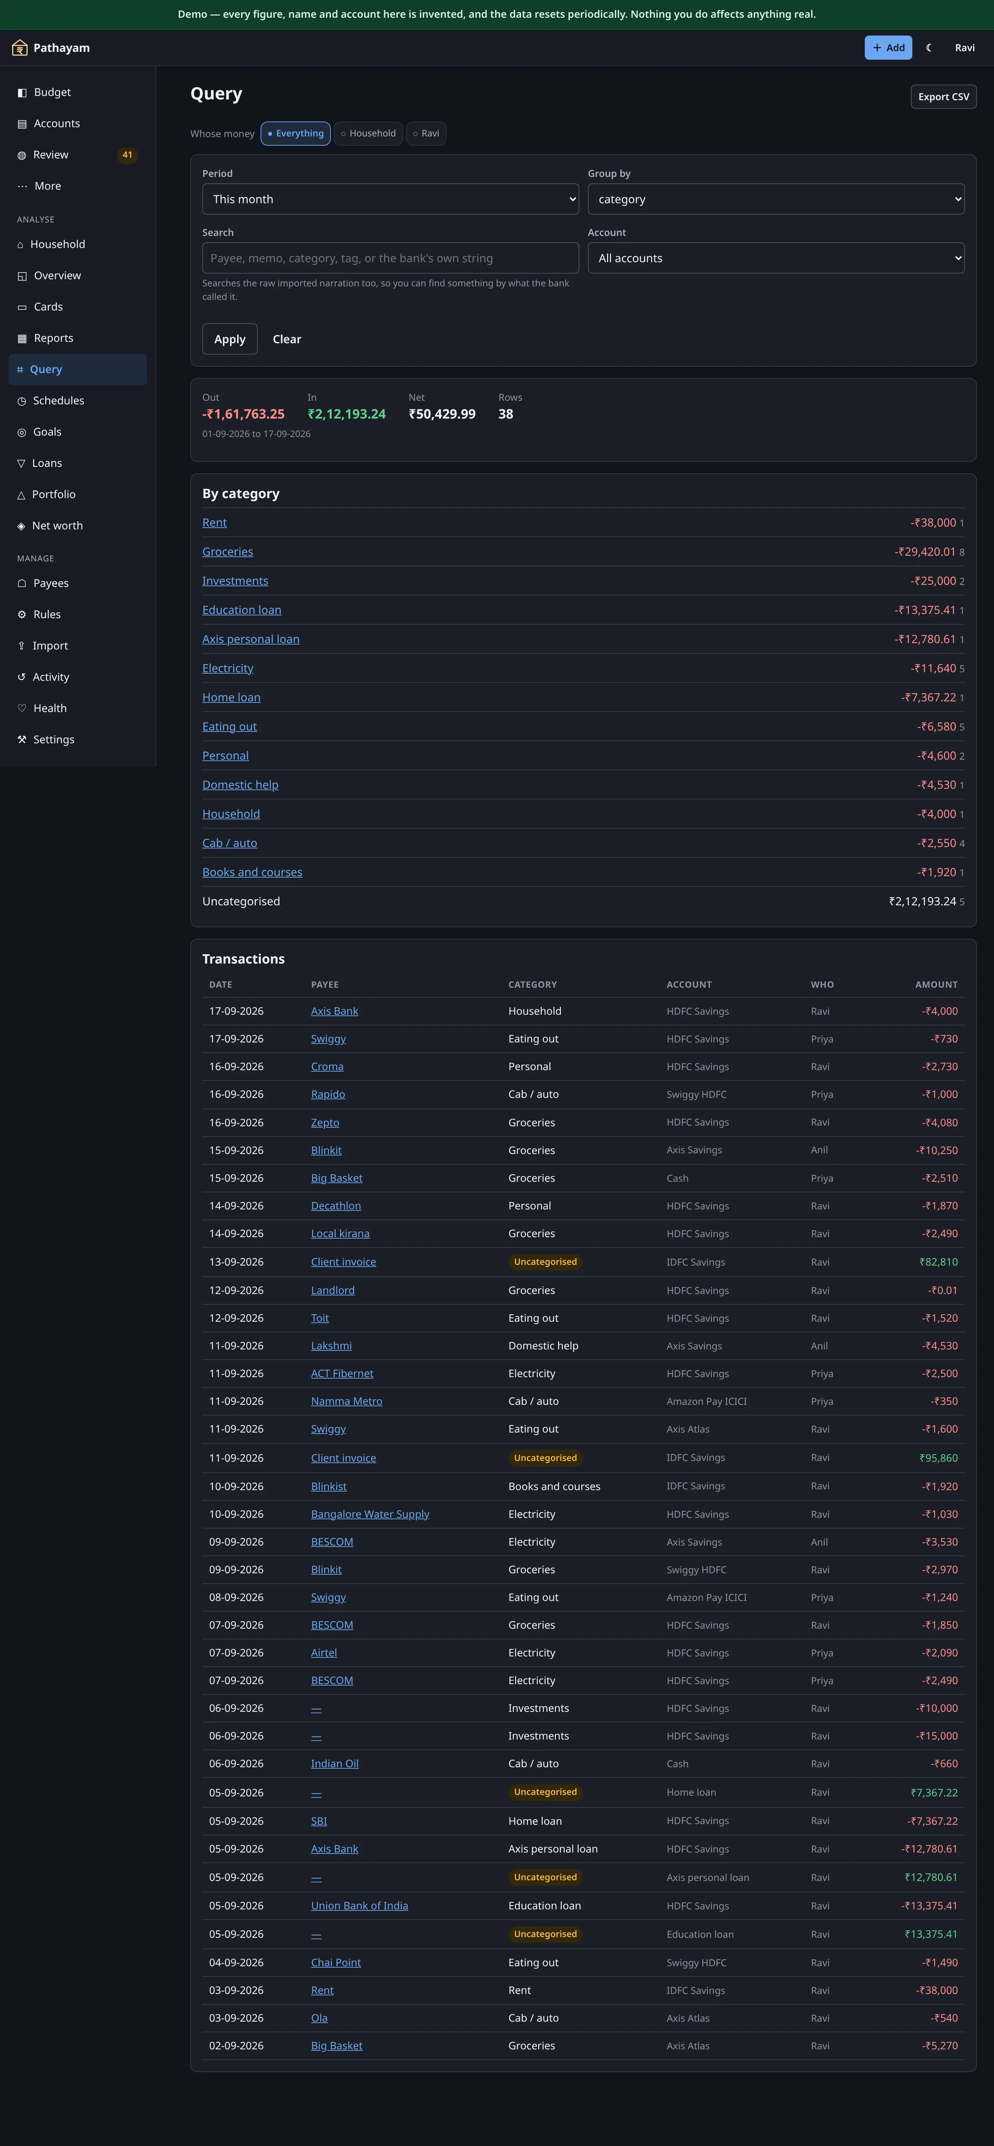994x2146 pixels.
Task: Open the Schedules page
Action: [77, 401]
